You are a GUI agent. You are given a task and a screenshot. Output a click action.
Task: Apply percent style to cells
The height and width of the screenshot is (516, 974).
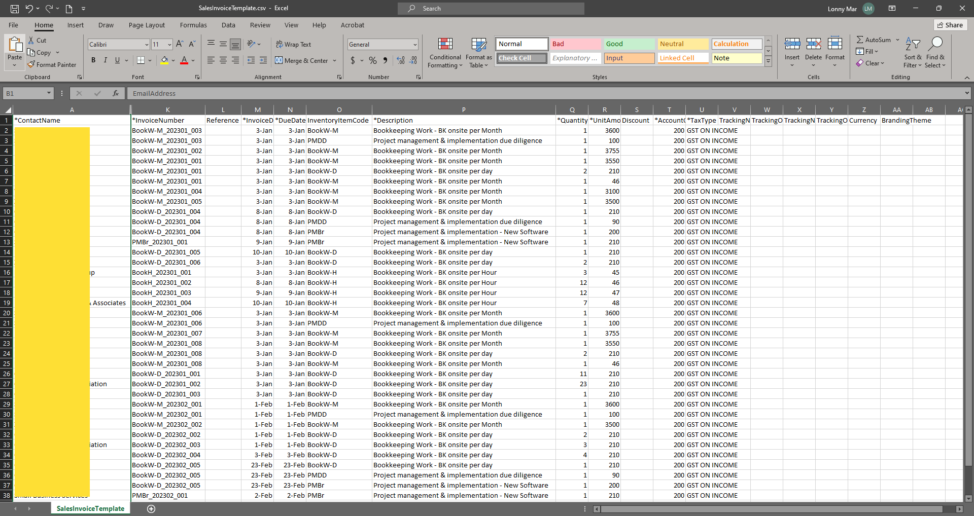(x=373, y=60)
